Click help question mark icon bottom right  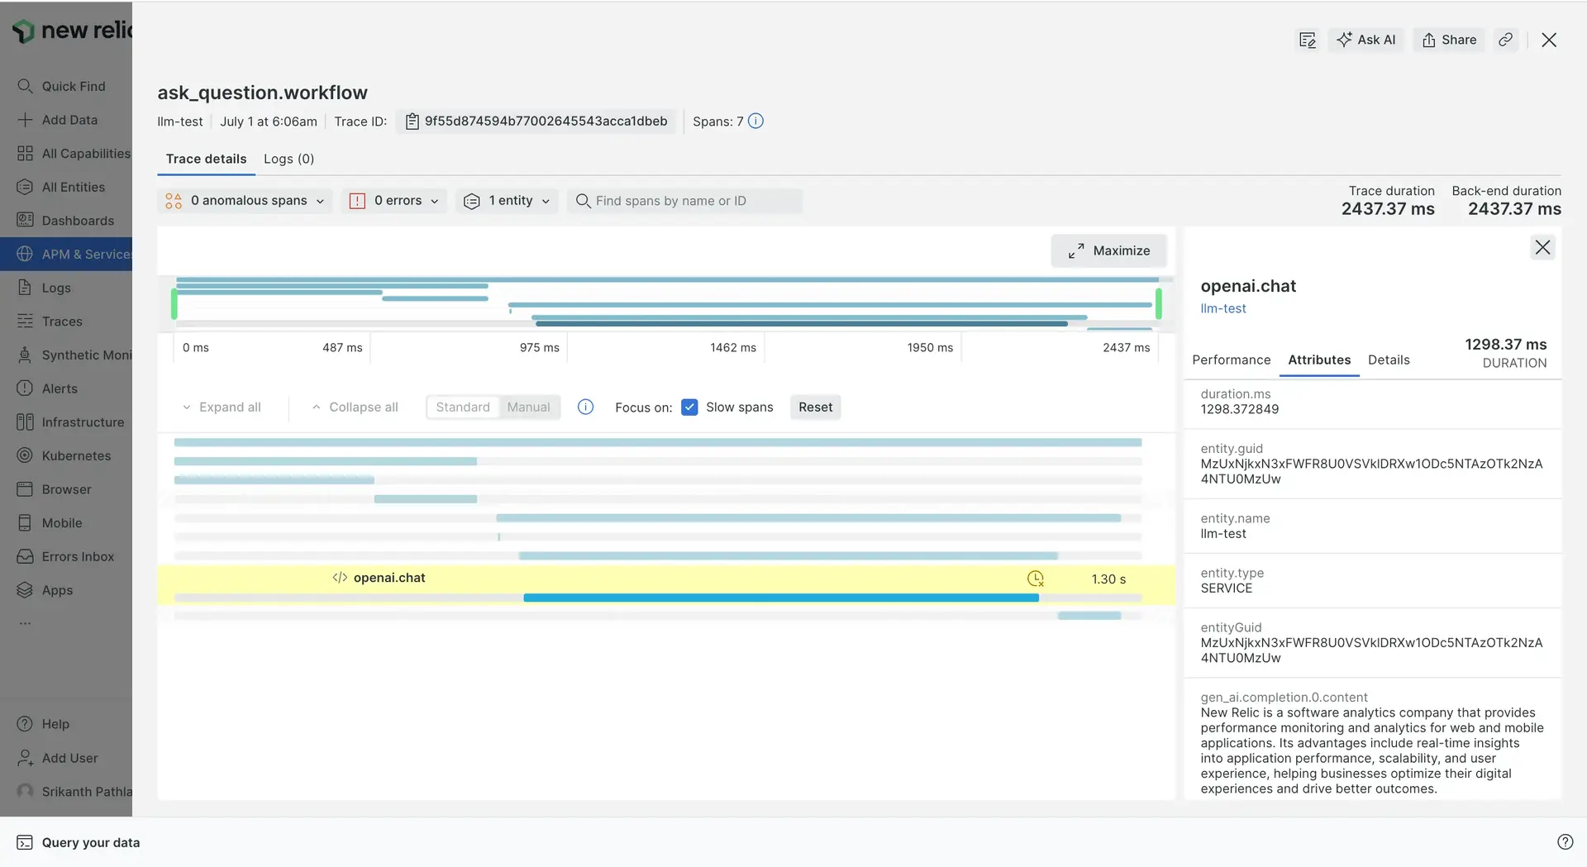click(1565, 842)
